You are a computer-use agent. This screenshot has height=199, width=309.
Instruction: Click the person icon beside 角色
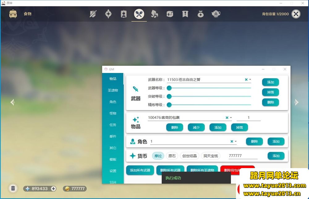point(133,142)
